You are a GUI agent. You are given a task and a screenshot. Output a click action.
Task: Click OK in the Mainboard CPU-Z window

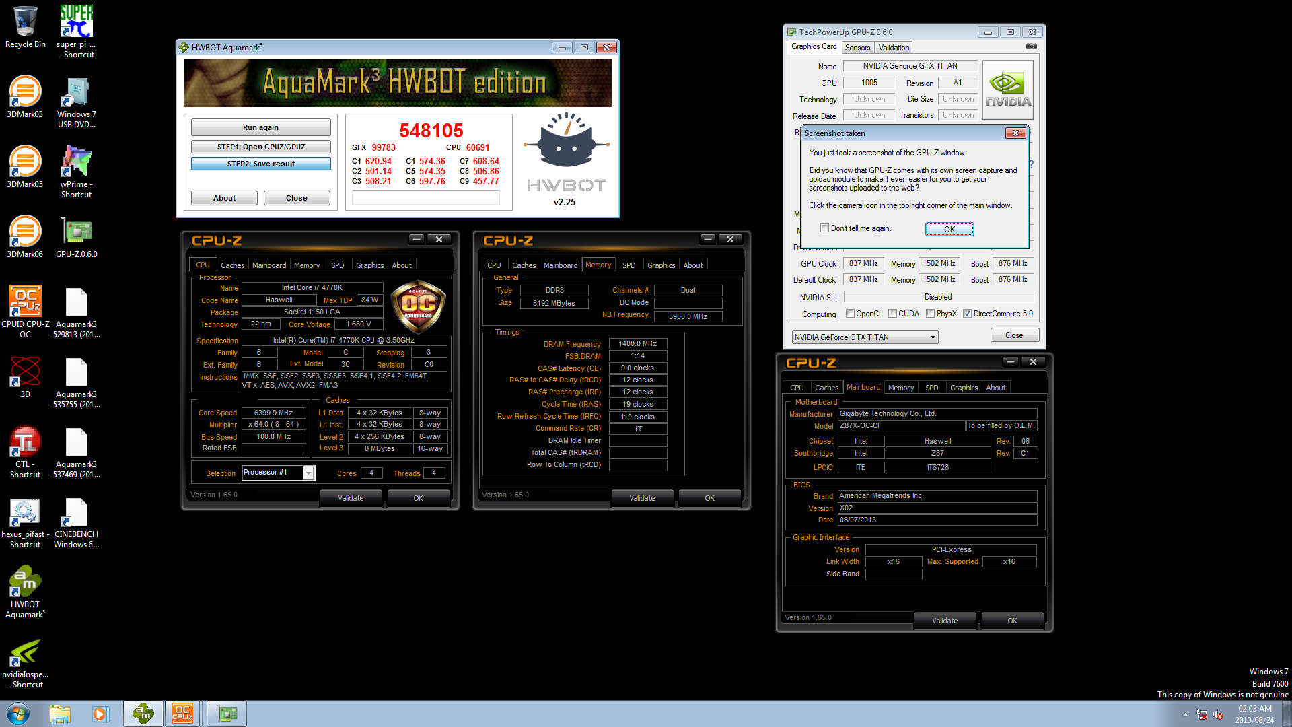click(x=1012, y=621)
